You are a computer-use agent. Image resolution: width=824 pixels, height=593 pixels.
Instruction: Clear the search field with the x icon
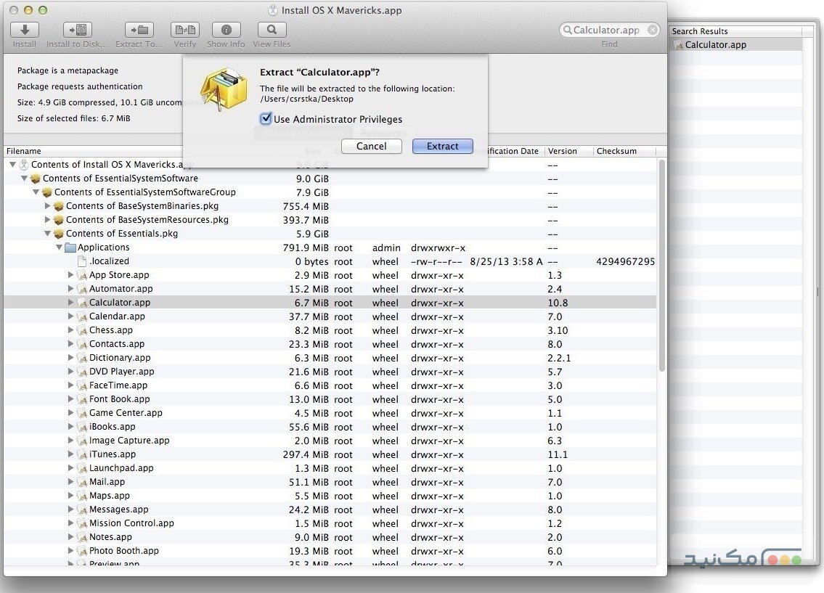coord(653,30)
